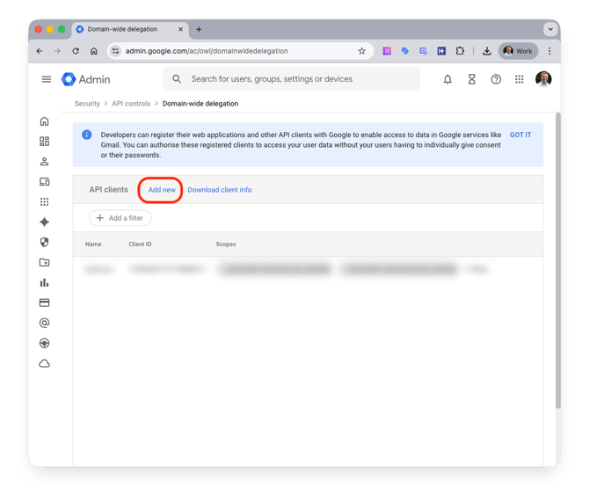This screenshot has height=504, width=589.
Task: Dismiss the info banner with GOT IT
Action: point(520,135)
